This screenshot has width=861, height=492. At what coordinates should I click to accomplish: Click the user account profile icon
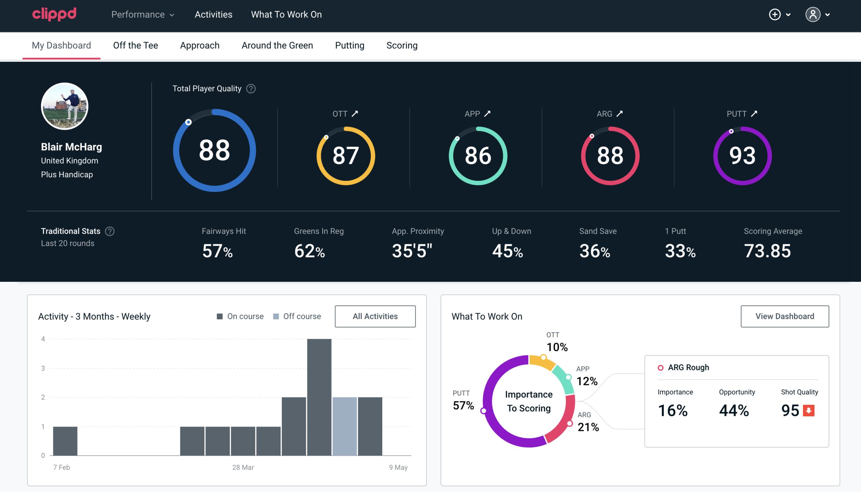click(x=813, y=14)
